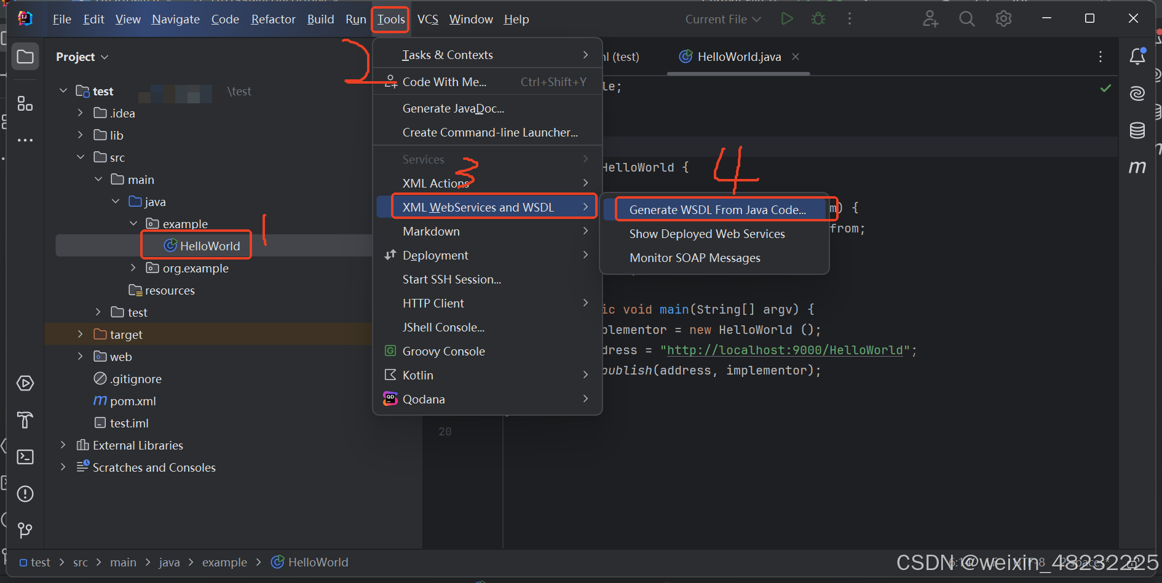This screenshot has width=1162, height=583.
Task: Select the resources folder
Action: pyautogui.click(x=169, y=290)
